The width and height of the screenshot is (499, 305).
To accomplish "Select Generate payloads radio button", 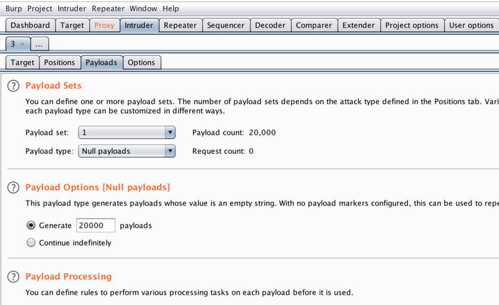I will [x=31, y=226].
